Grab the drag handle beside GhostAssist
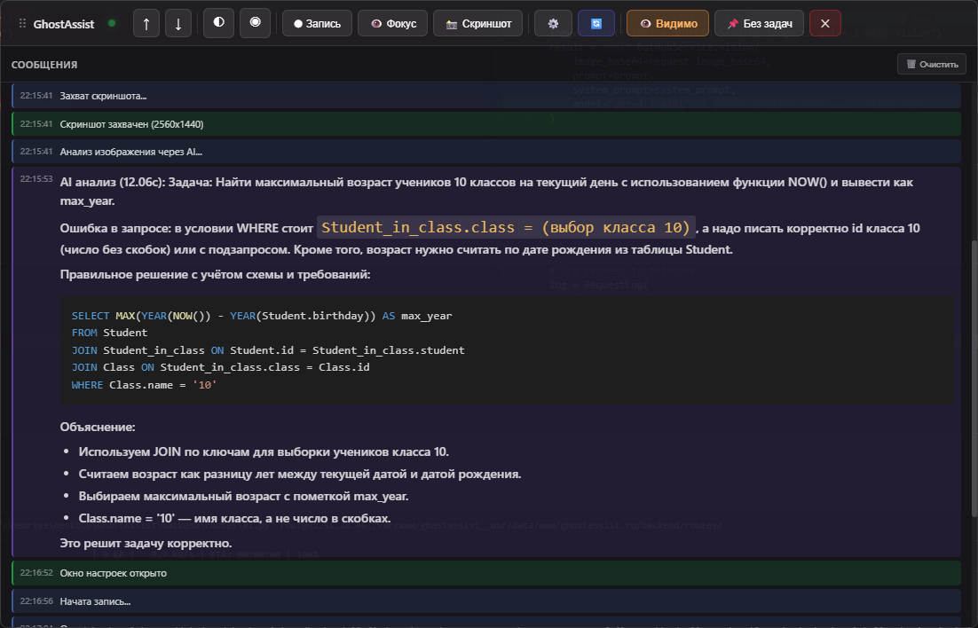 (22, 24)
